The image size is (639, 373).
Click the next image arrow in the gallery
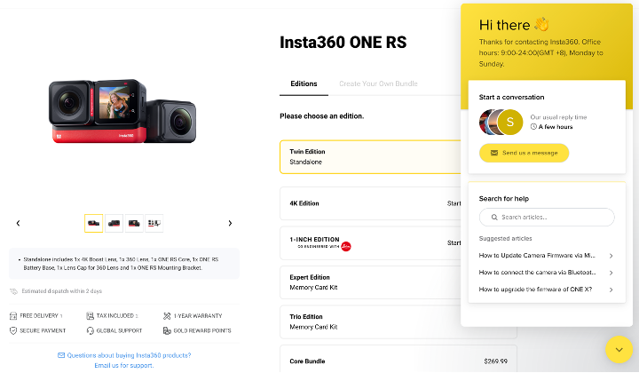click(x=230, y=223)
